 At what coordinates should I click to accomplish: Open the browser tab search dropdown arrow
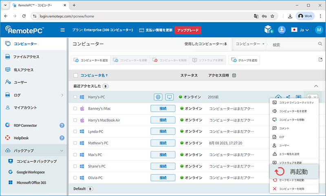(x=5, y=5)
